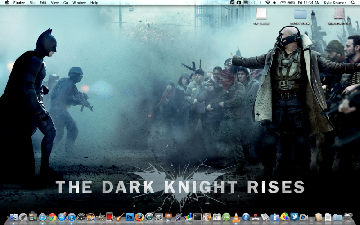Launch the green WMV player icon
The width and height of the screenshot is (360, 225).
coord(226,217)
